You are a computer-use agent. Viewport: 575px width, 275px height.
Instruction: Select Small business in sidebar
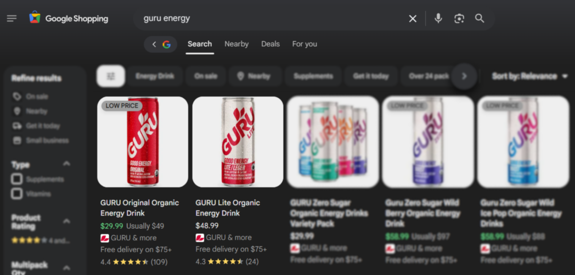(40, 141)
